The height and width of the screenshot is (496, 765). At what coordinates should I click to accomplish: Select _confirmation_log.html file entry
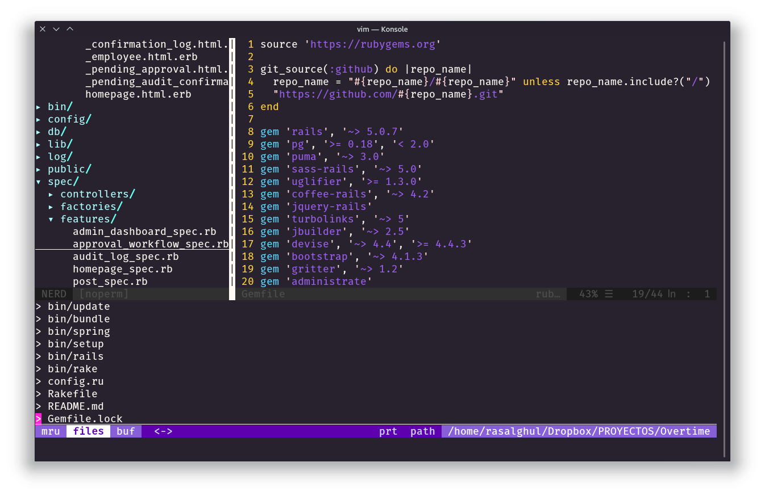click(157, 44)
